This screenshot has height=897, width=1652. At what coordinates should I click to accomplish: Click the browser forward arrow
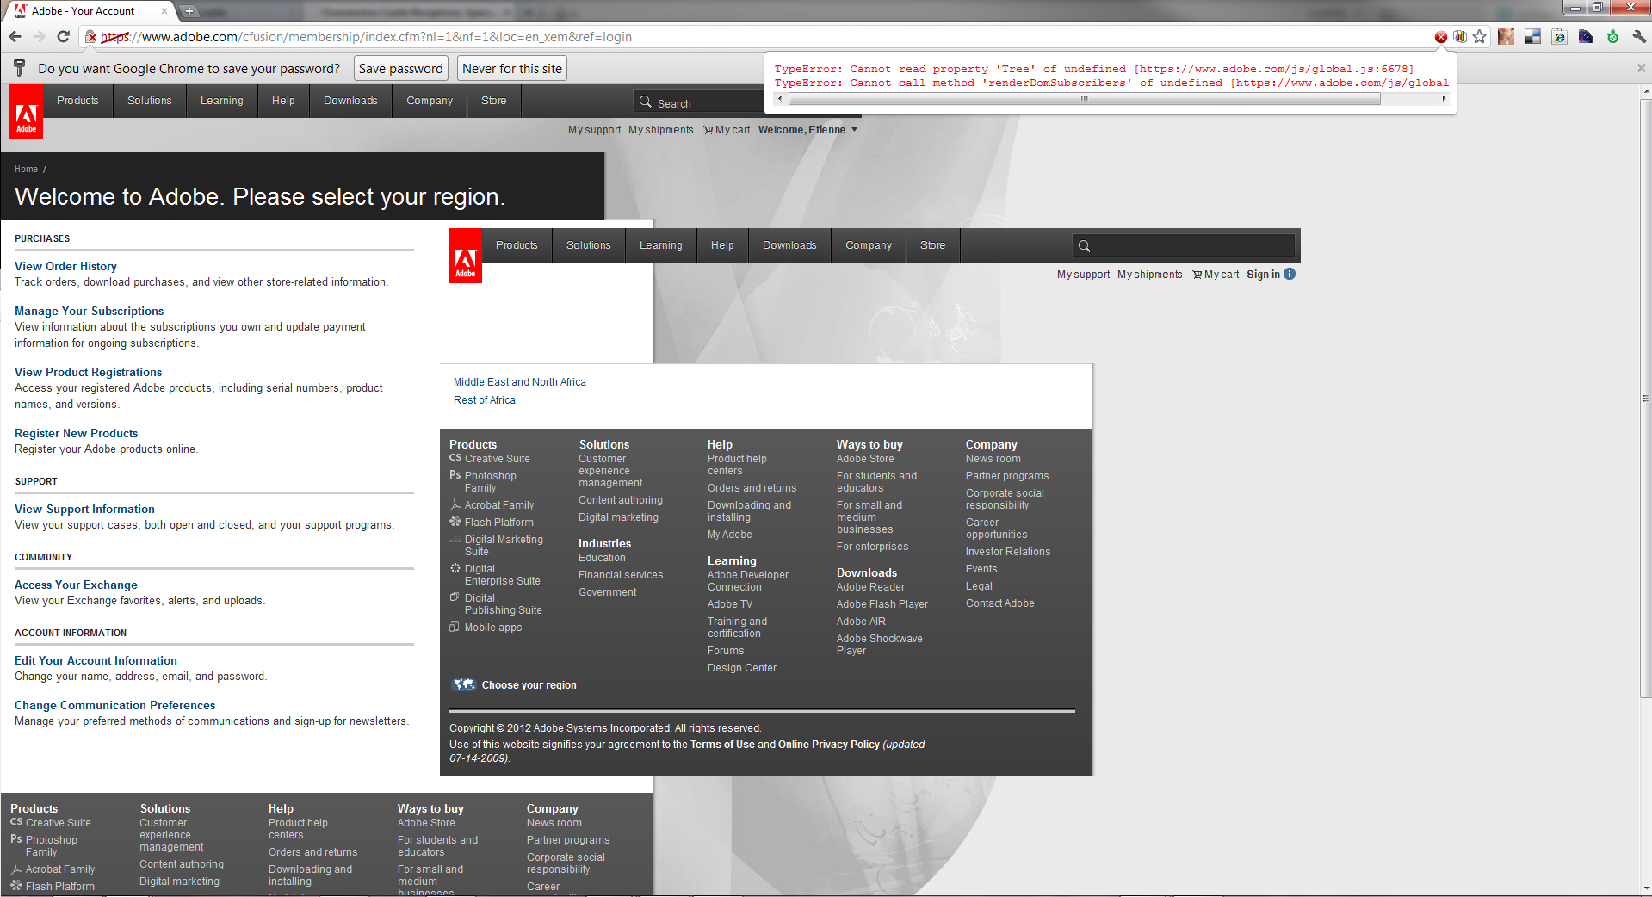click(x=39, y=36)
